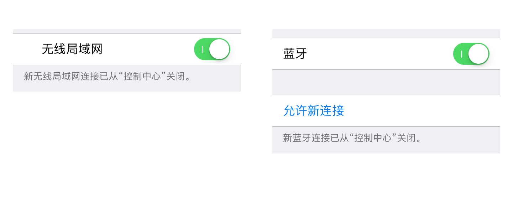Click the gray header strip above the 蓝牙 row

(x=386, y=33)
